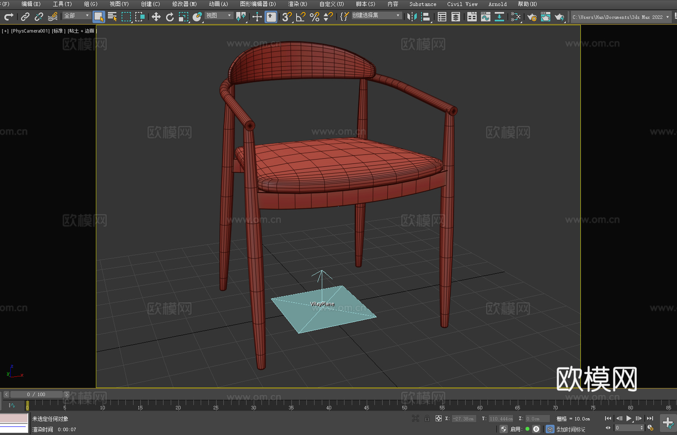Screen dimensions: 677x435
Task: Open Rendered Frame Window icon
Action: pos(546,17)
